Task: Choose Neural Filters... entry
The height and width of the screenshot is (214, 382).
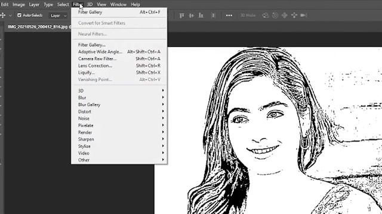Action: (x=119, y=34)
